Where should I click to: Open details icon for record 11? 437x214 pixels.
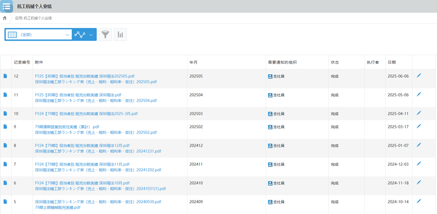pyautogui.click(x=5, y=95)
